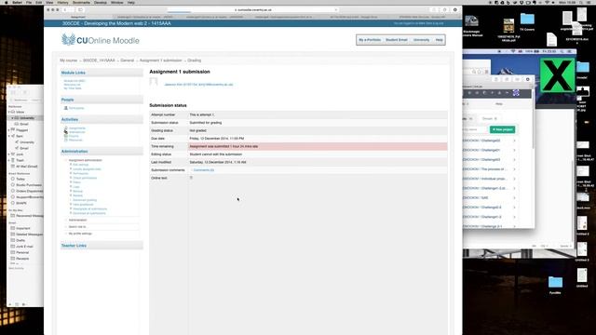Viewport: 596px width, 335px height.
Task: Open Assignments link under Activities
Action: [x=77, y=128]
